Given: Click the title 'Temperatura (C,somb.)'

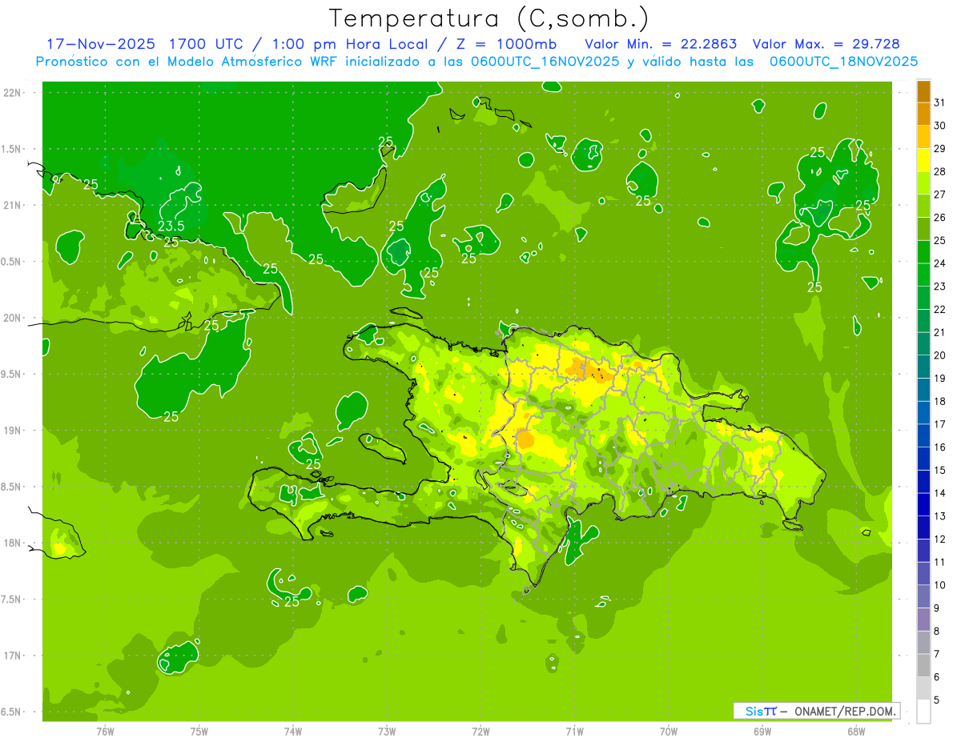Looking at the screenshot, I should pyautogui.click(x=489, y=18).
